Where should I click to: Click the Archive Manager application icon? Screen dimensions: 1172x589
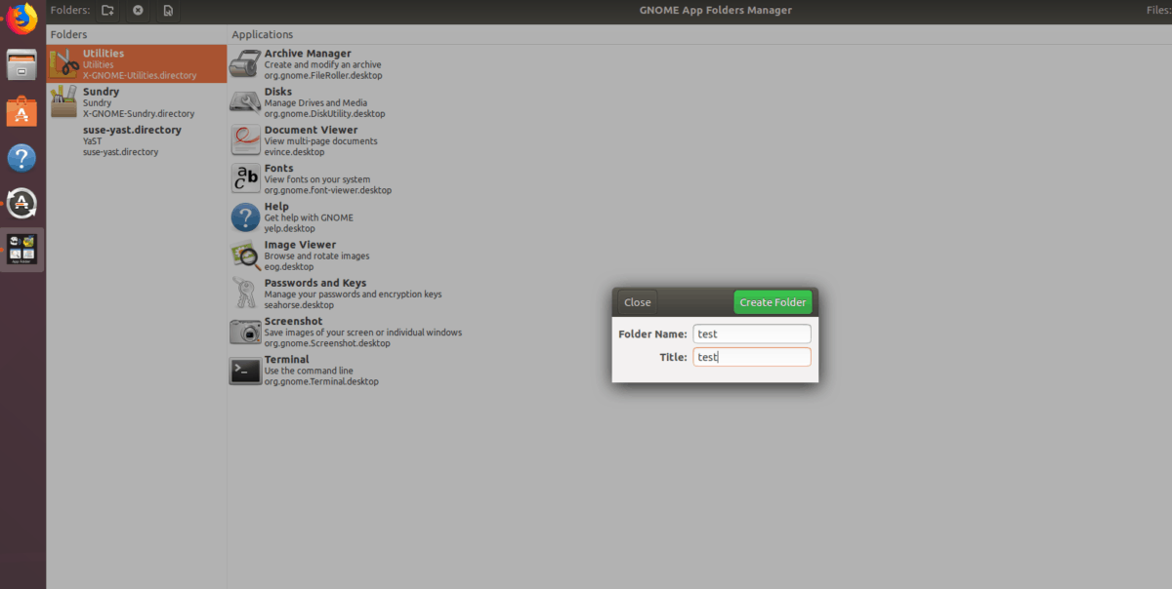(243, 63)
